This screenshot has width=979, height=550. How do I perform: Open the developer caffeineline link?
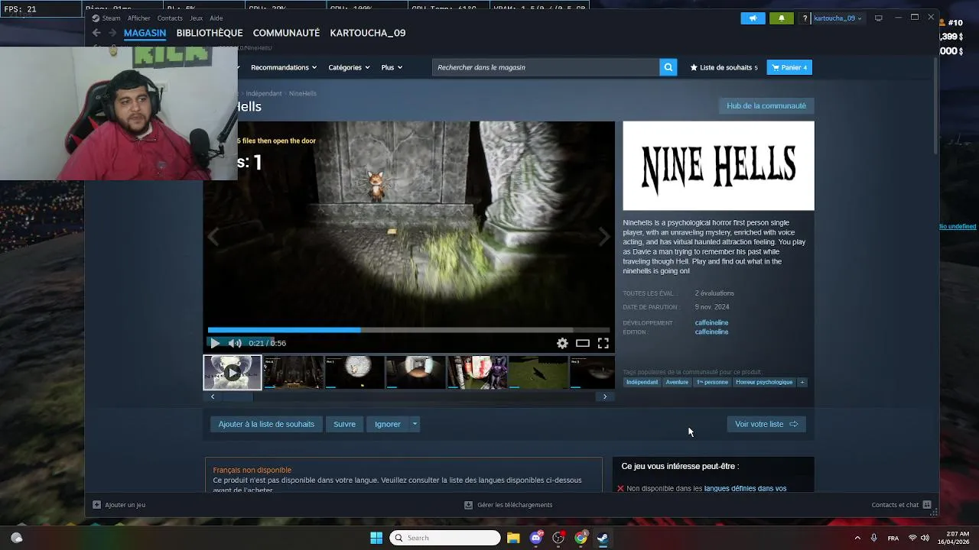(711, 322)
